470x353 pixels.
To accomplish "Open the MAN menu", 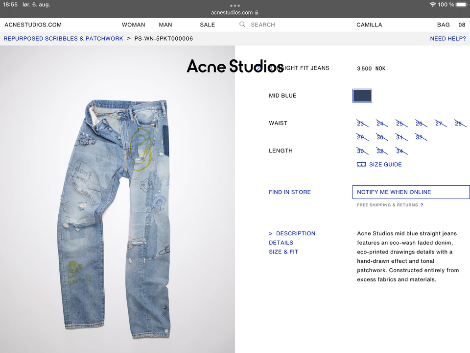I will [165, 25].
